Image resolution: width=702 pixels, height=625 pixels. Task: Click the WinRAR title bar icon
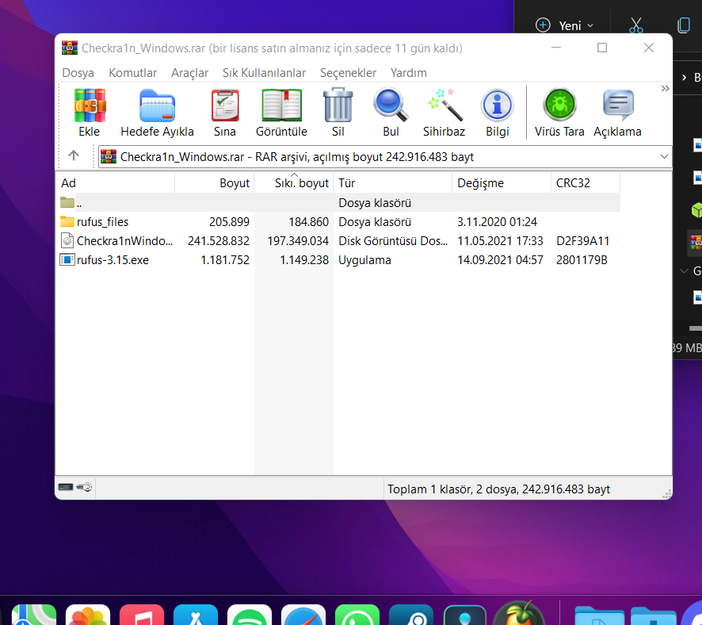[70, 48]
